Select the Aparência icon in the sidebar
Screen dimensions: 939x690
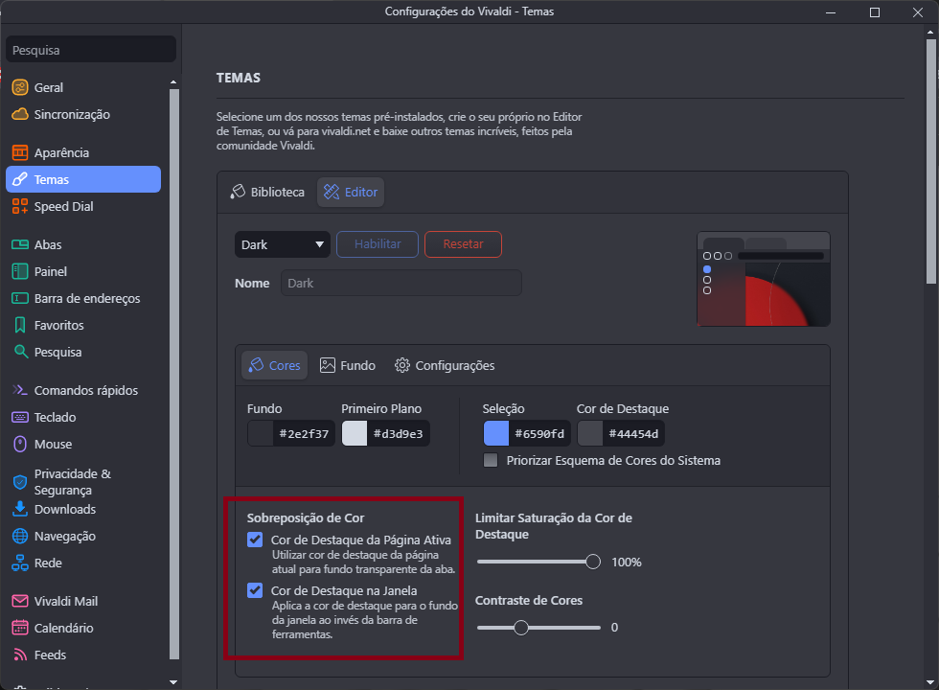[x=20, y=152]
